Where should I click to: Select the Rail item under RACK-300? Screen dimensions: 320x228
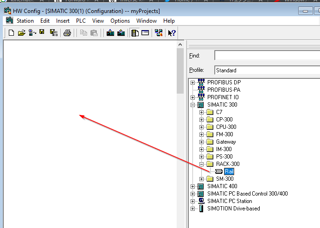[x=229, y=171]
